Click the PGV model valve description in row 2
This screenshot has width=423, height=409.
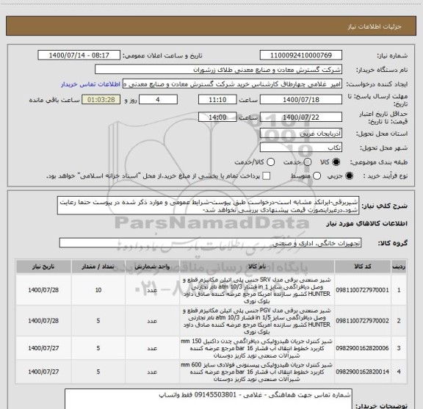coord(257,321)
